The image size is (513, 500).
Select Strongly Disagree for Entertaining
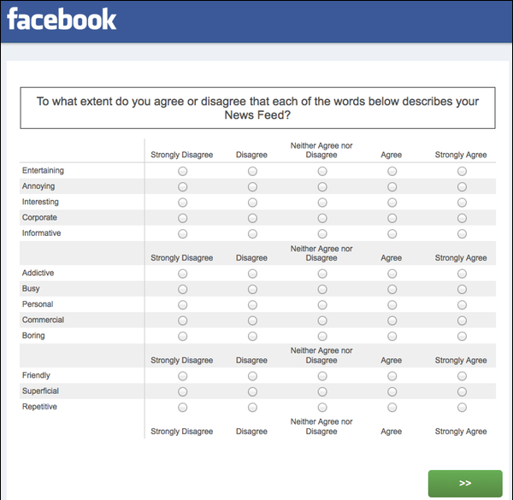pos(183,171)
